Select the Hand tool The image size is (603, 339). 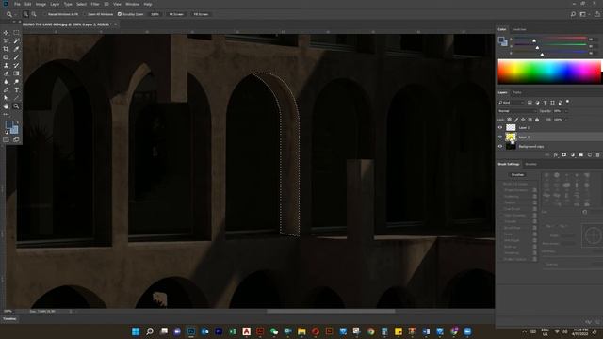point(6,106)
